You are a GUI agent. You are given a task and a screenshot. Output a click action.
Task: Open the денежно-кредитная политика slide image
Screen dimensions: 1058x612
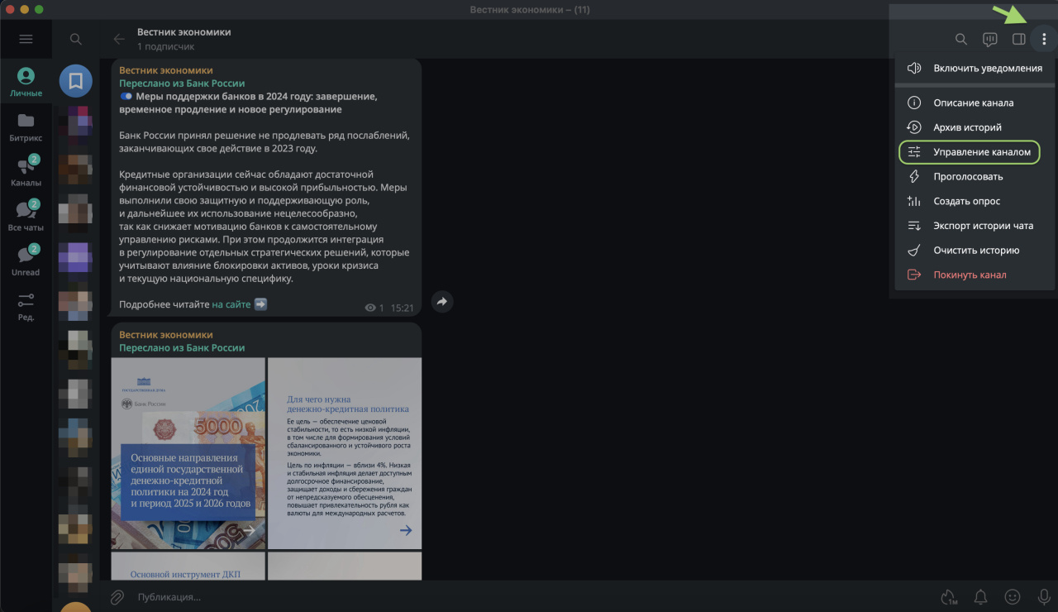[345, 453]
